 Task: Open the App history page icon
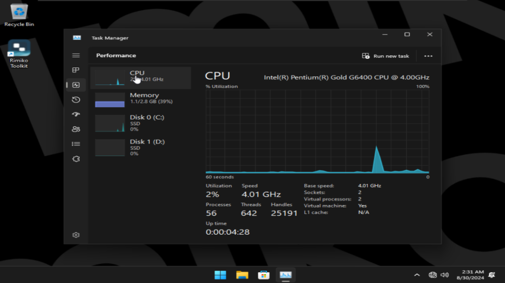tap(76, 100)
